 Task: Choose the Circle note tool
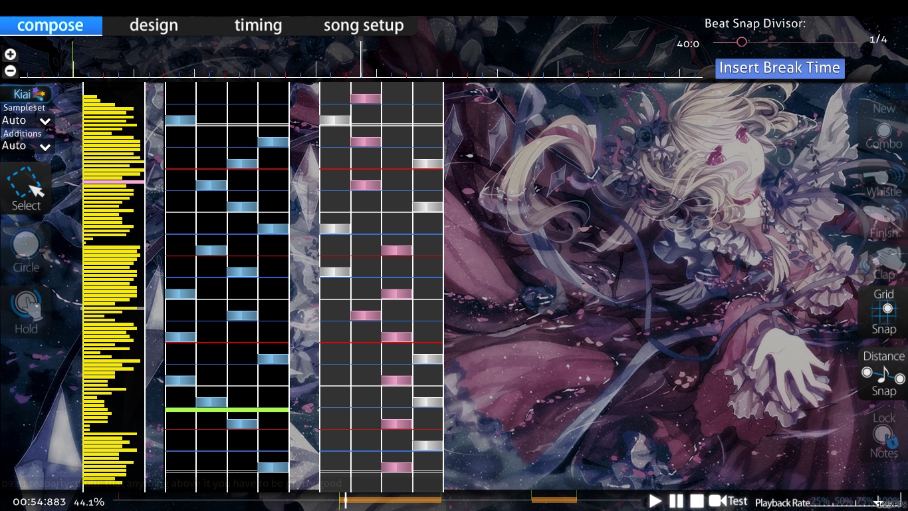pos(26,251)
